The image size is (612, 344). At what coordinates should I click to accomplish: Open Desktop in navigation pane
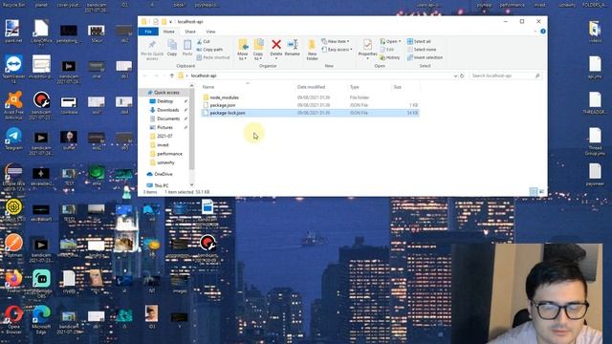[164, 101]
